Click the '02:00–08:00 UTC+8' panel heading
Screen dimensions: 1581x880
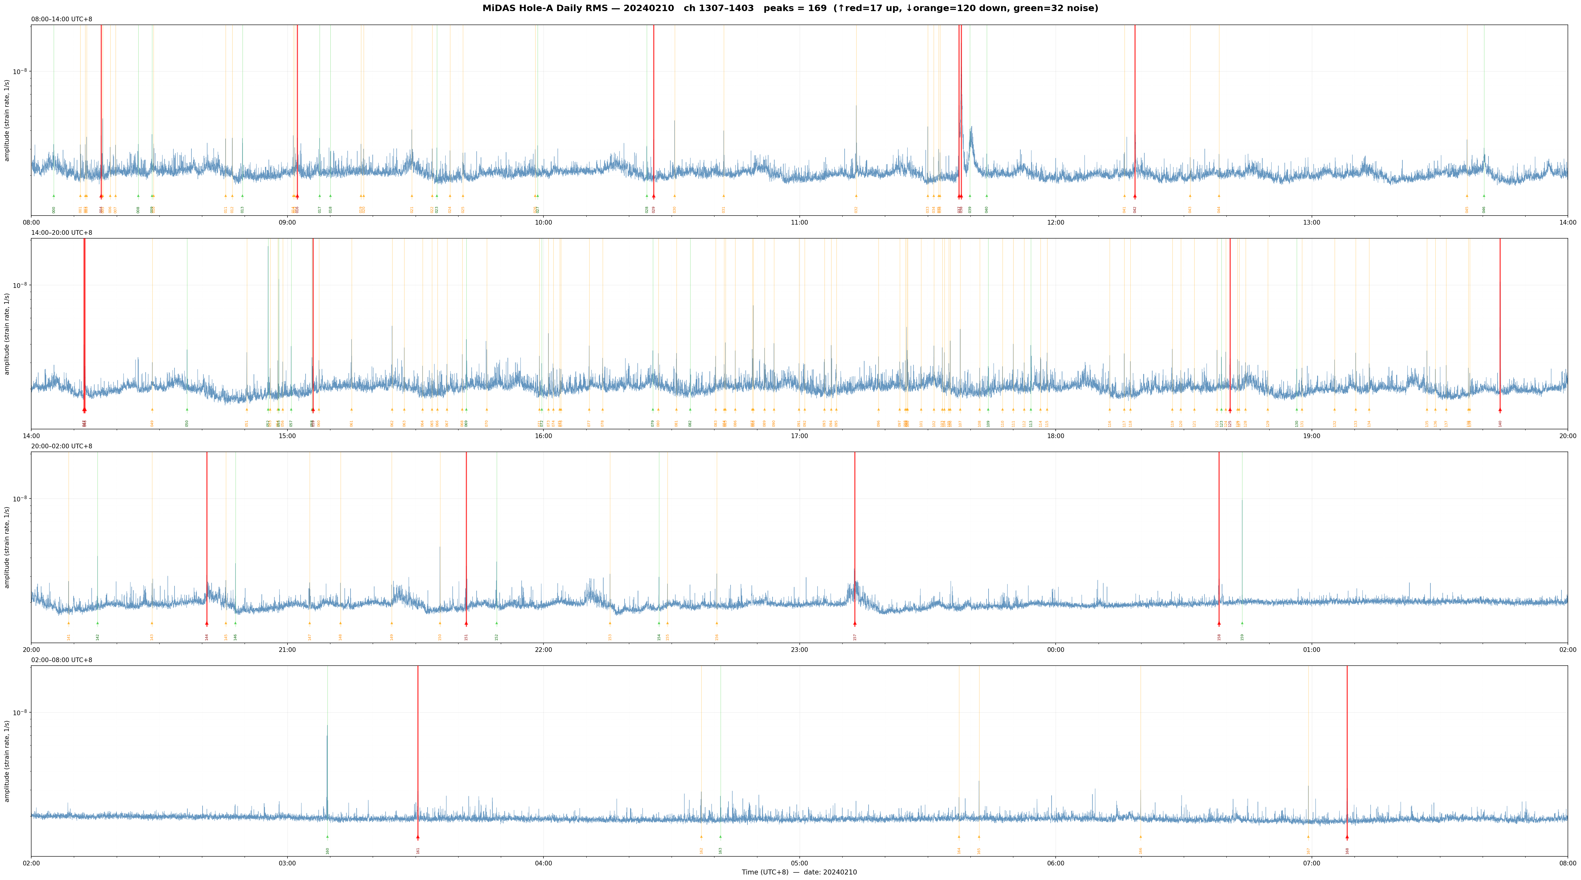pos(62,660)
